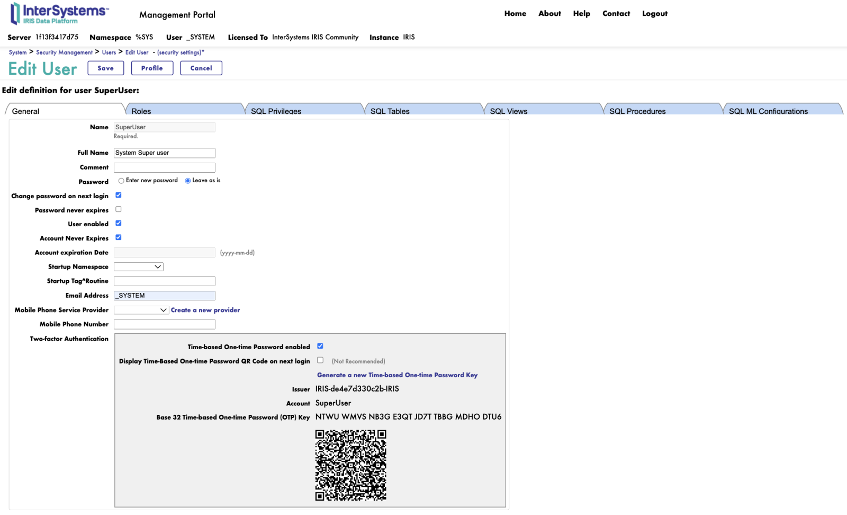Select the 'Leave as is' radio option
This screenshot has width=847, height=515.
pos(188,181)
